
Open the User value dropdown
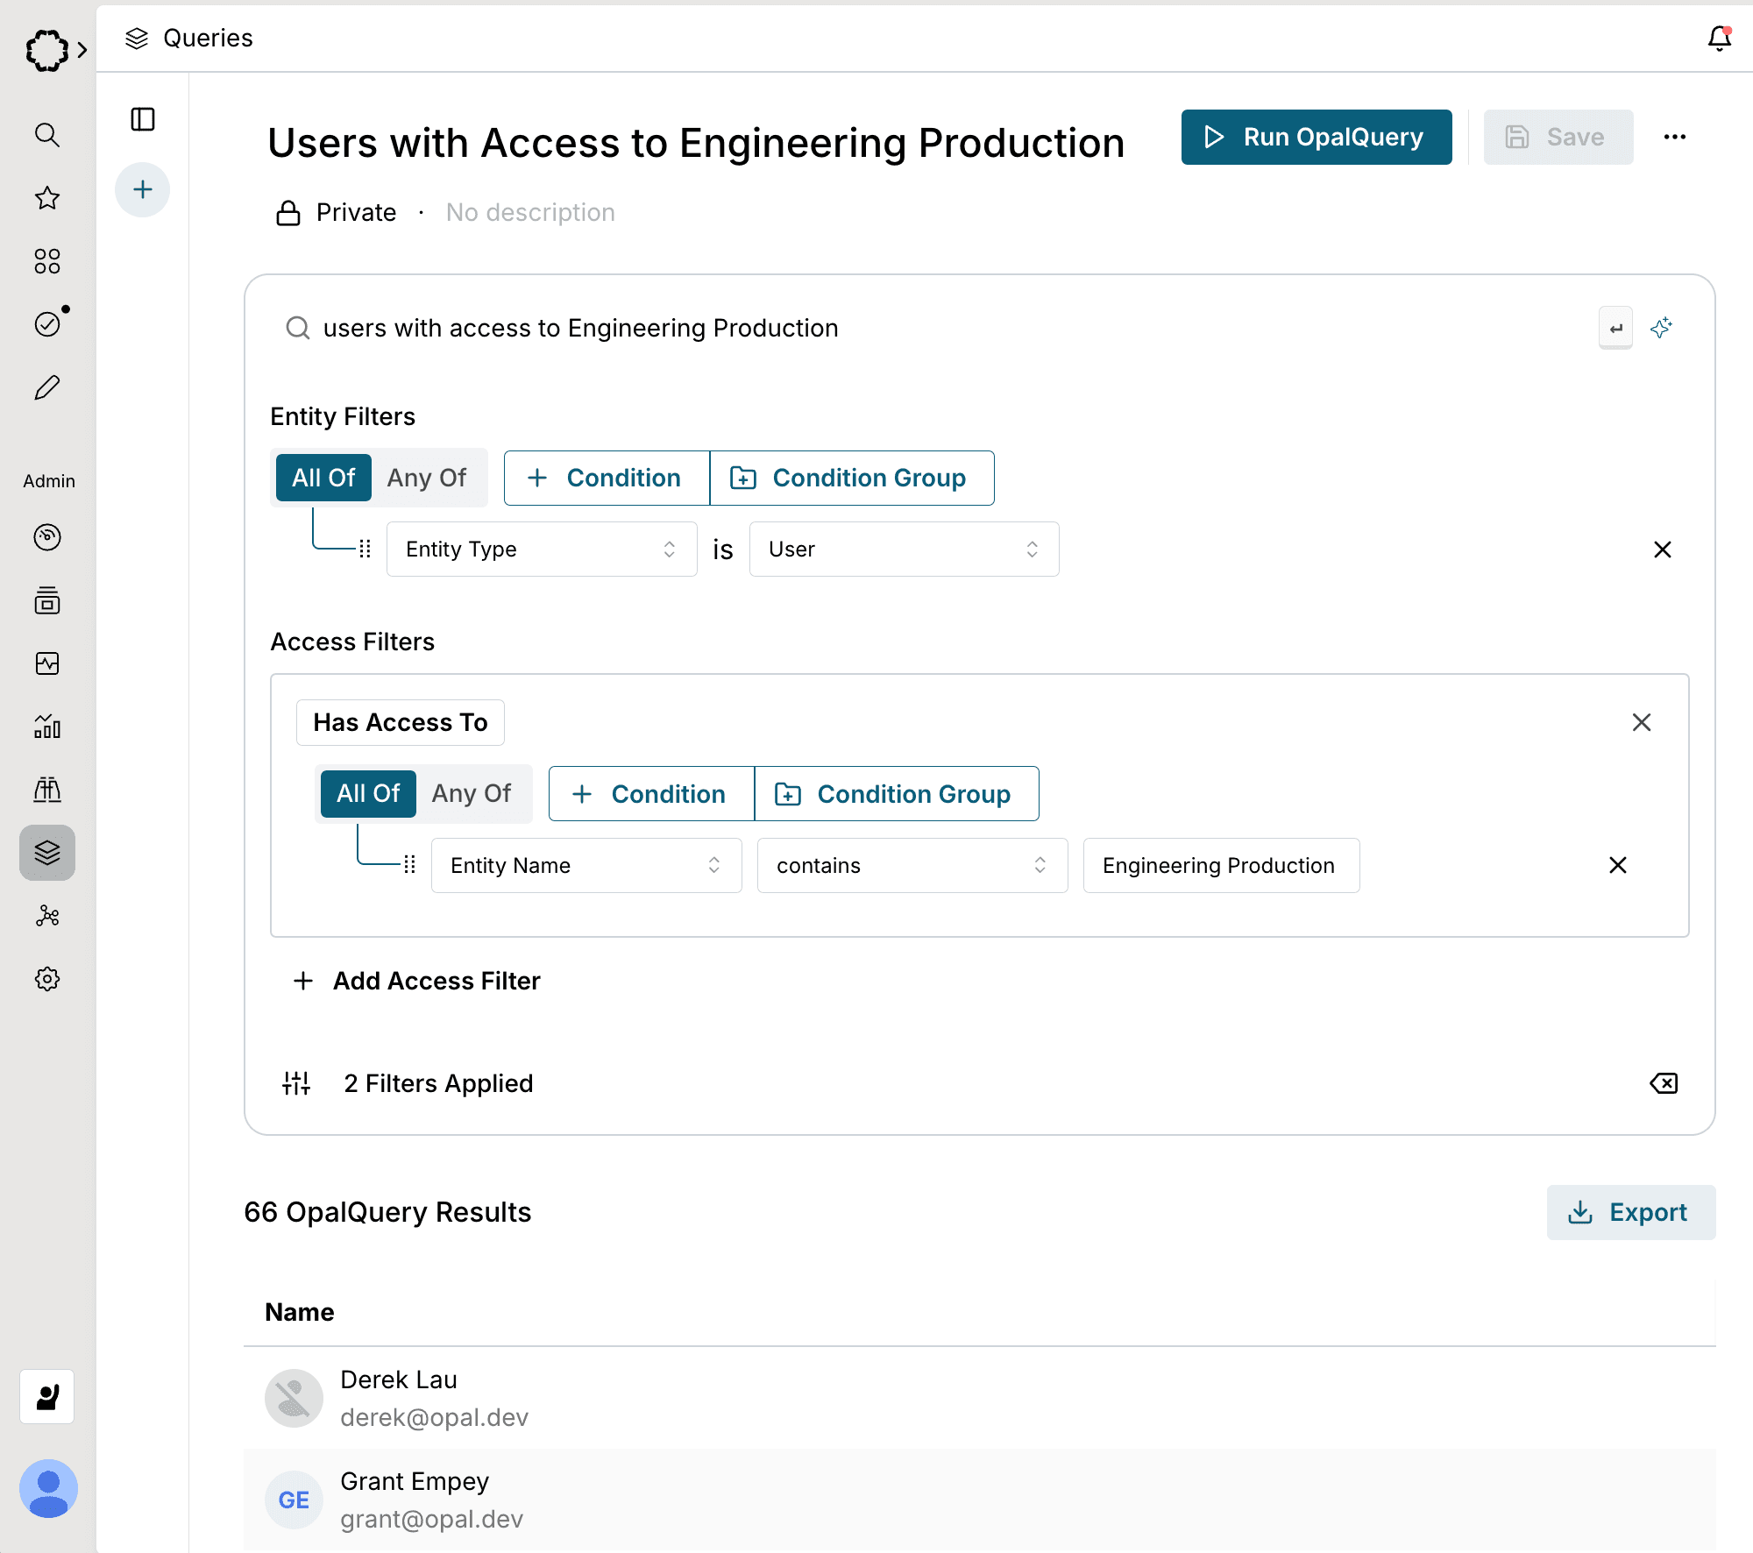(904, 550)
